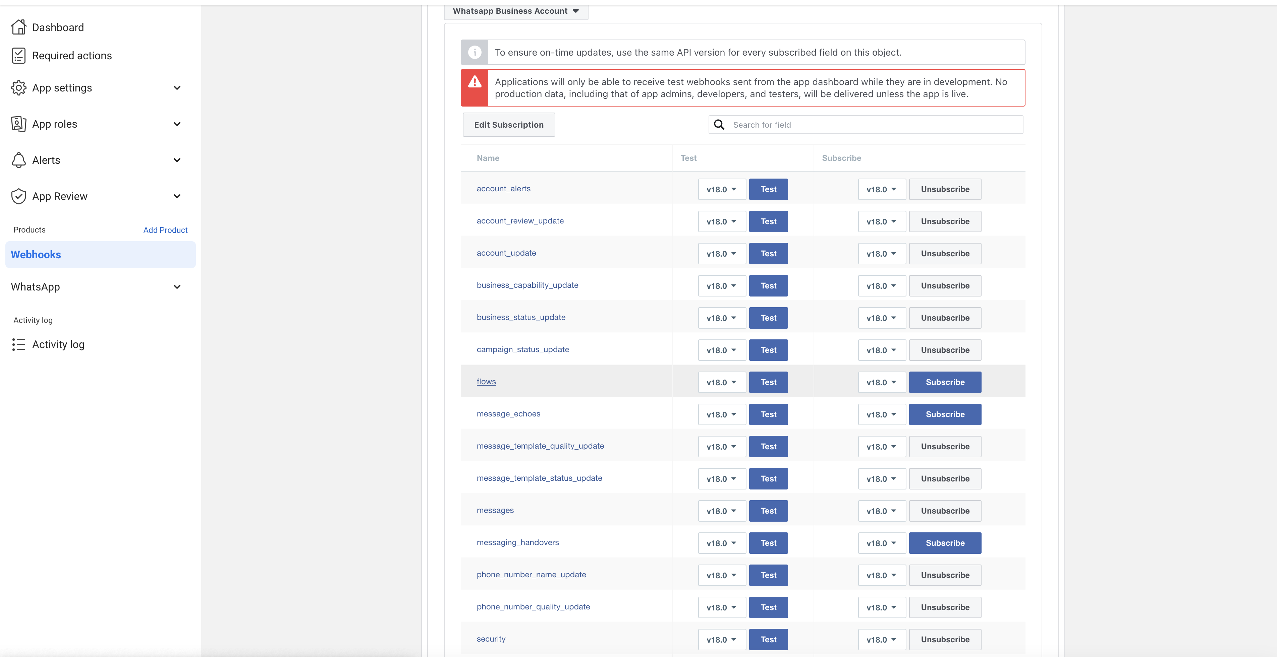Click the Edit Subscription button
This screenshot has height=657, width=1277.
(508, 125)
